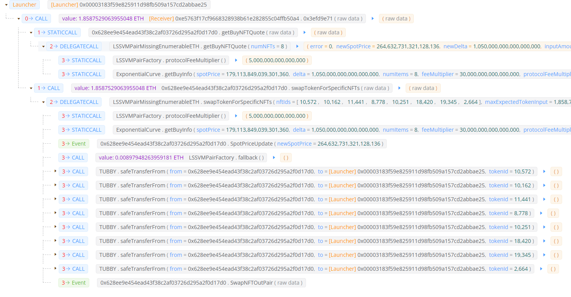The width and height of the screenshot is (571, 297).
Task: Expand the TUBBY transfer for tokenId 18,420
Action: 56,241
